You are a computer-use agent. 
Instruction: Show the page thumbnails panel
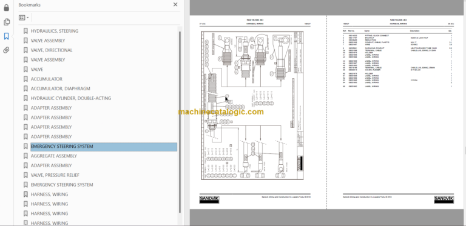pos(7,22)
